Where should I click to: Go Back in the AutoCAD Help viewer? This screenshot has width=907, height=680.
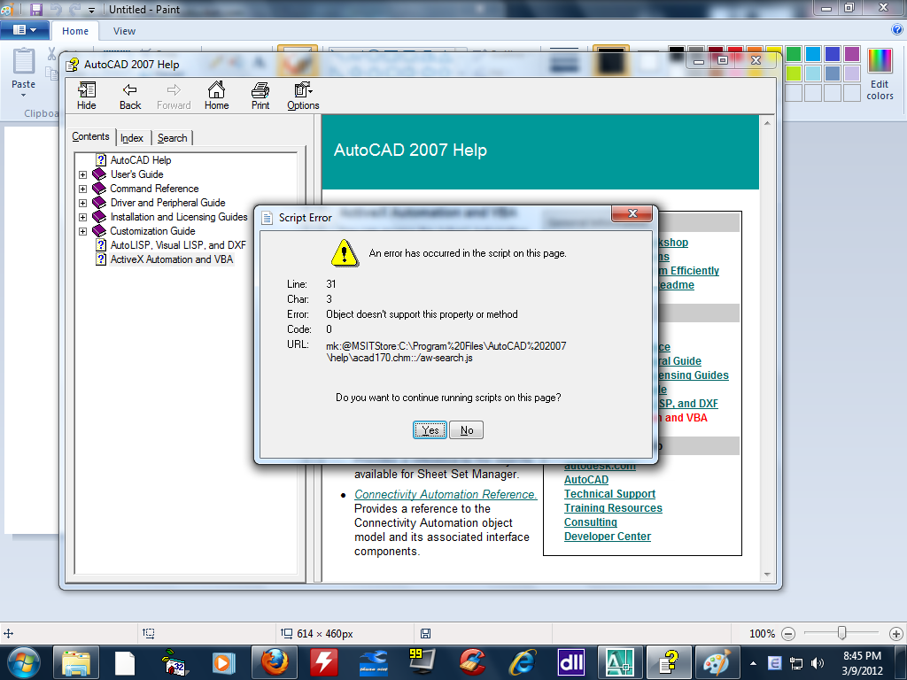pyautogui.click(x=130, y=96)
